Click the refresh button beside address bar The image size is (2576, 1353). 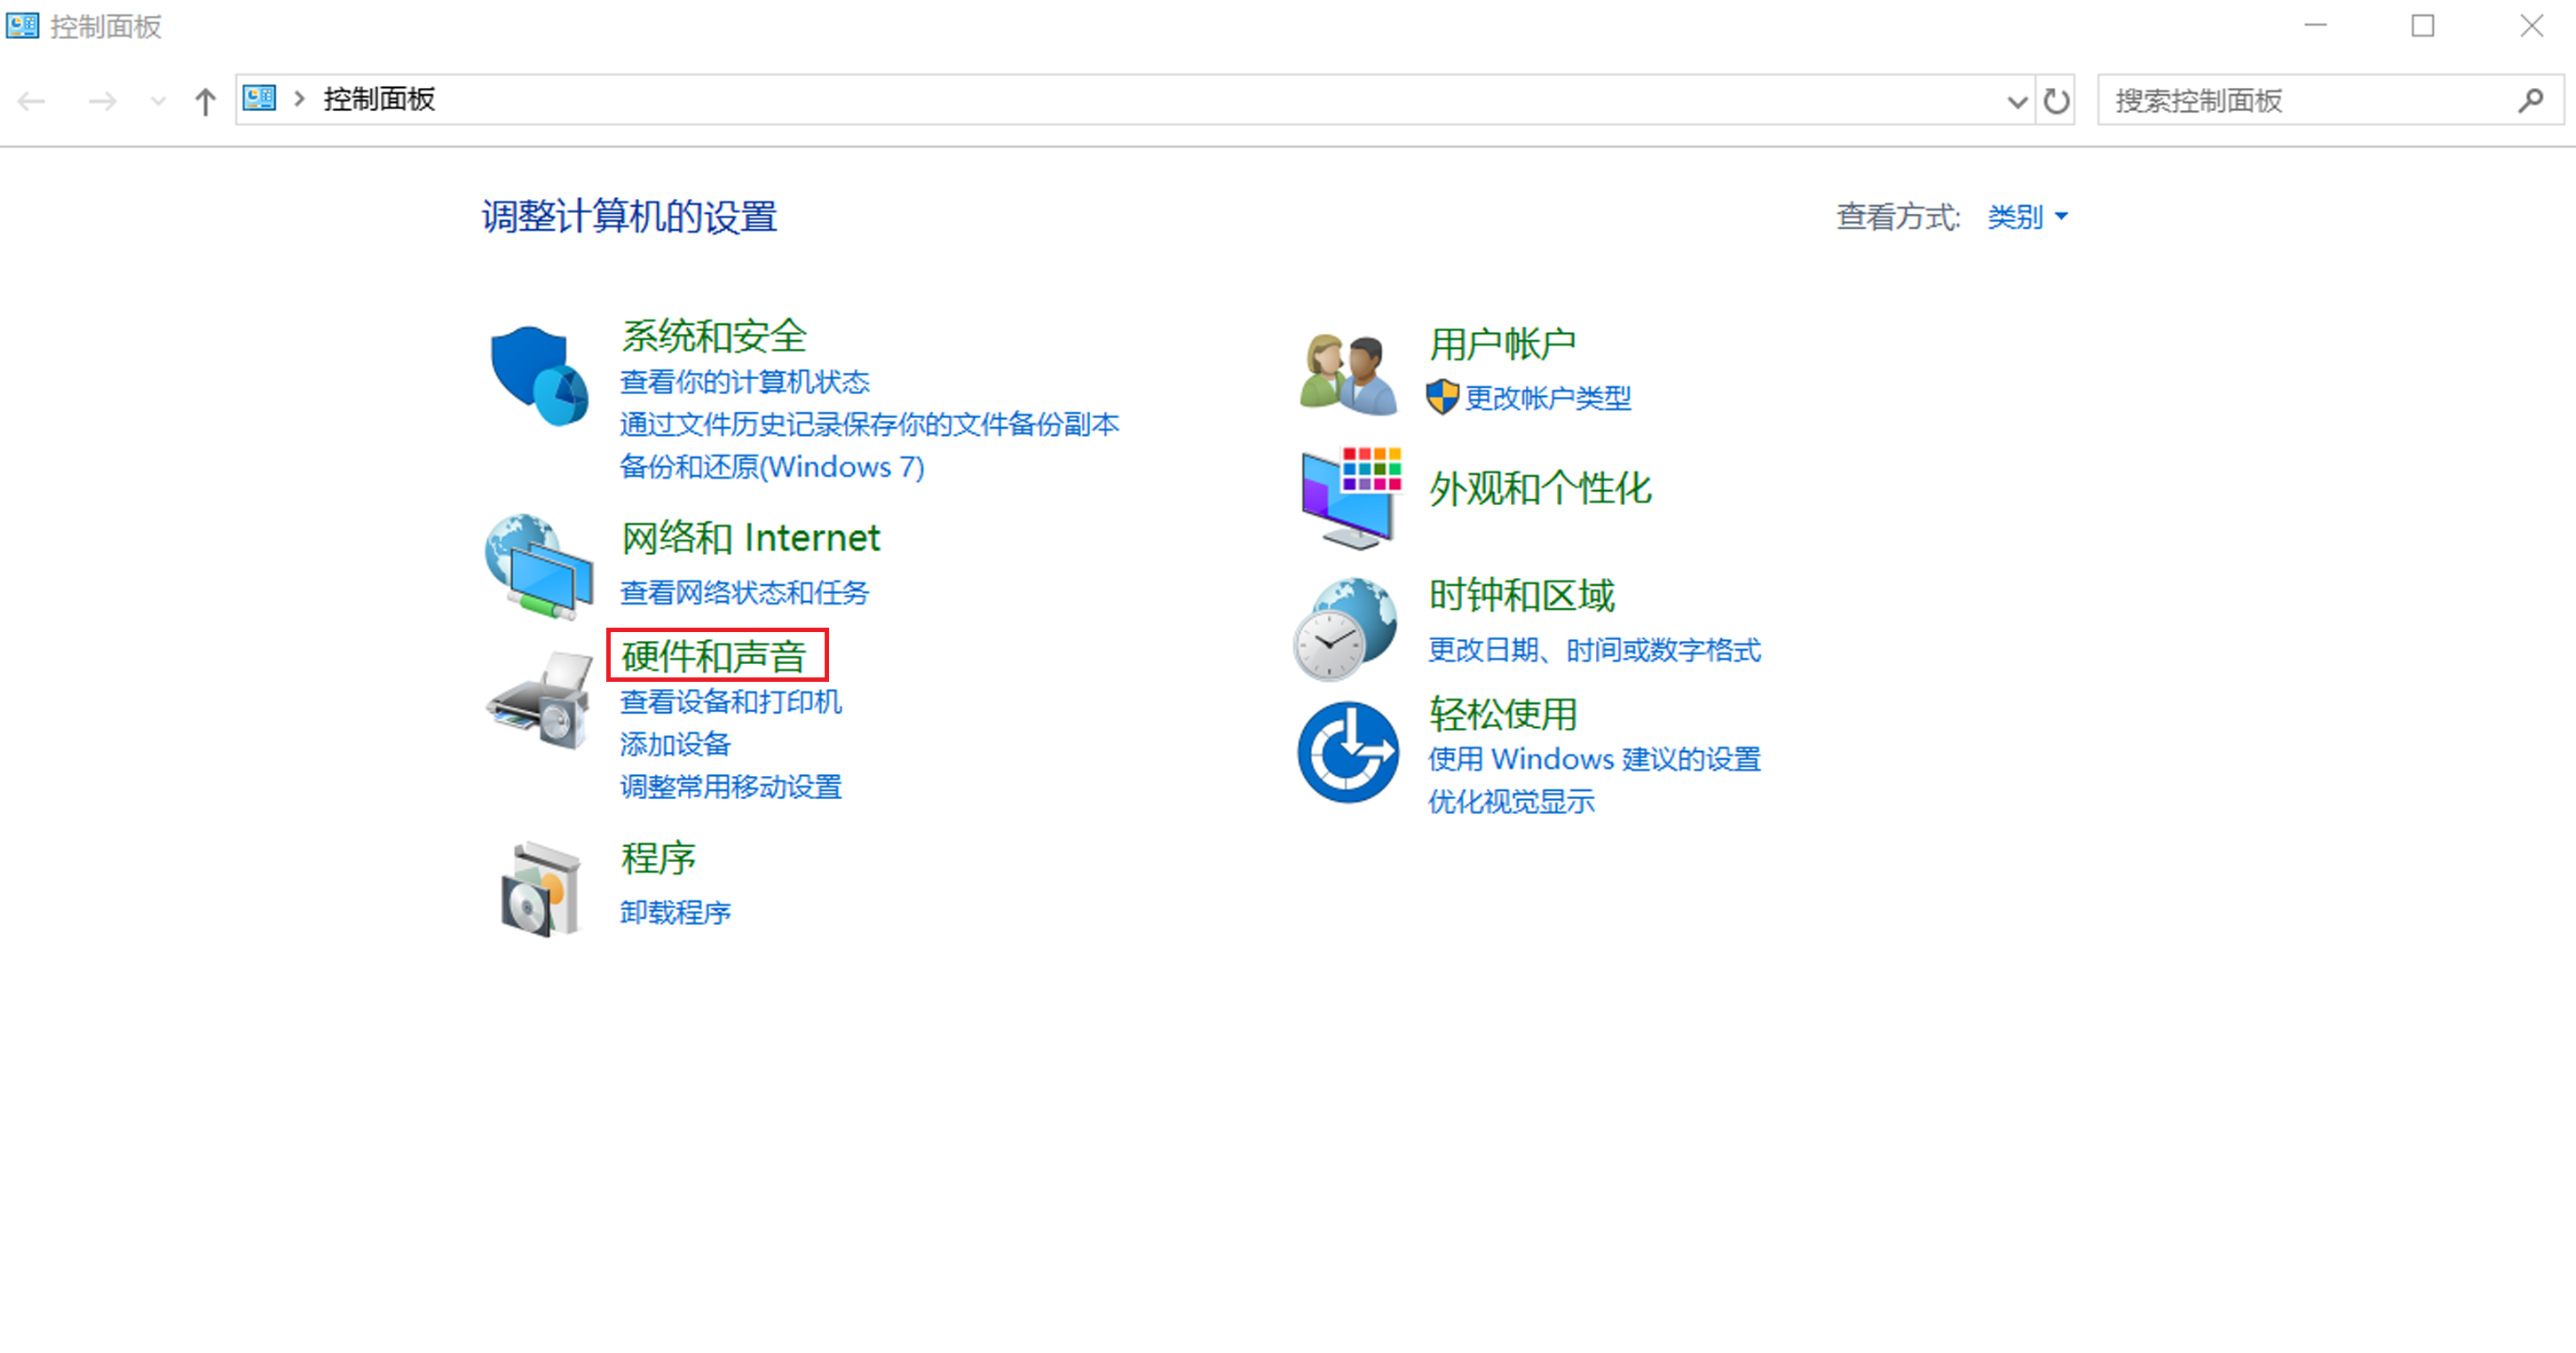tap(2056, 101)
